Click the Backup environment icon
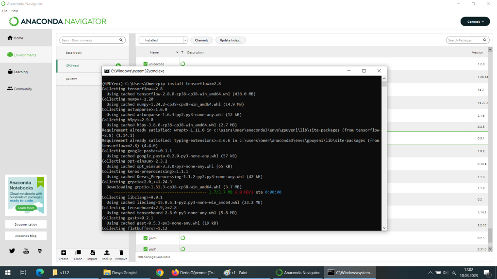This screenshot has width=497, height=279. pos(107,253)
